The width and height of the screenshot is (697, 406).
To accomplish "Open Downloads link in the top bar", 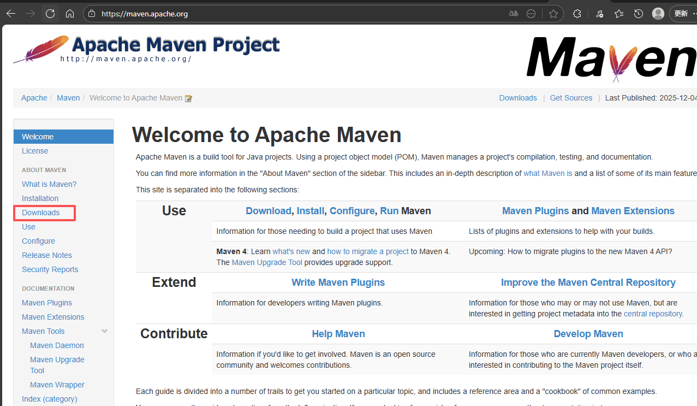I will pyautogui.click(x=518, y=98).
